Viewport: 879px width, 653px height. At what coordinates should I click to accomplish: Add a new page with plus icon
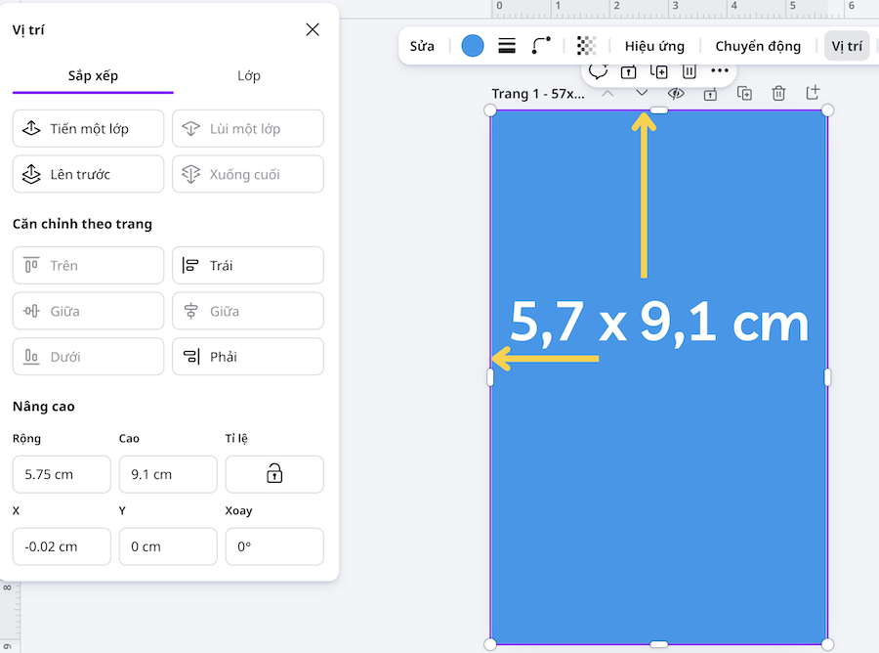(x=813, y=93)
